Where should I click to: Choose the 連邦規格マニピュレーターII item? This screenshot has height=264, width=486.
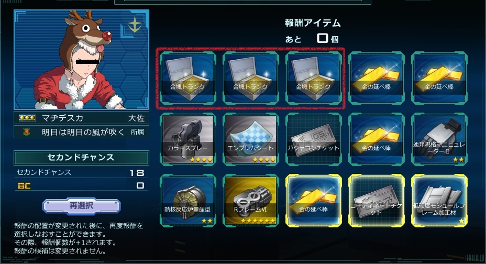point(439,139)
